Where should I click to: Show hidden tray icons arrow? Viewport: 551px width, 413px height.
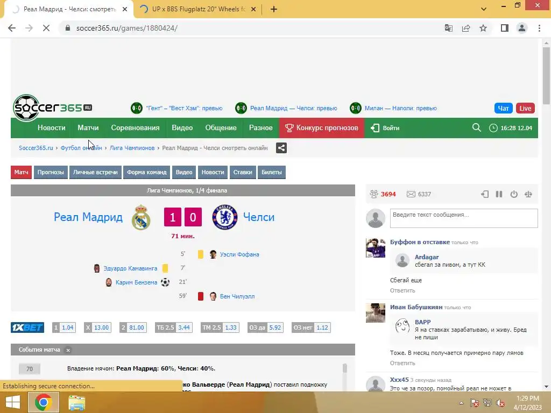click(461, 403)
